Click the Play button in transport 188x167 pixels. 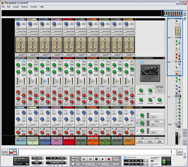pyautogui.click(x=103, y=159)
